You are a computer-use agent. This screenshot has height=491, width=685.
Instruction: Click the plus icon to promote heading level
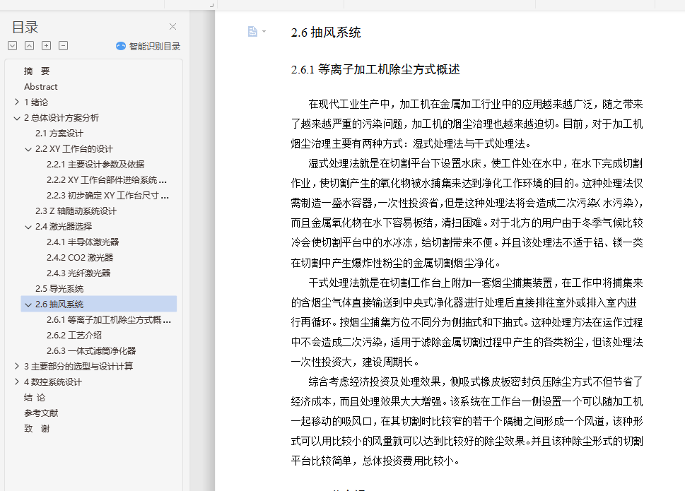click(47, 46)
